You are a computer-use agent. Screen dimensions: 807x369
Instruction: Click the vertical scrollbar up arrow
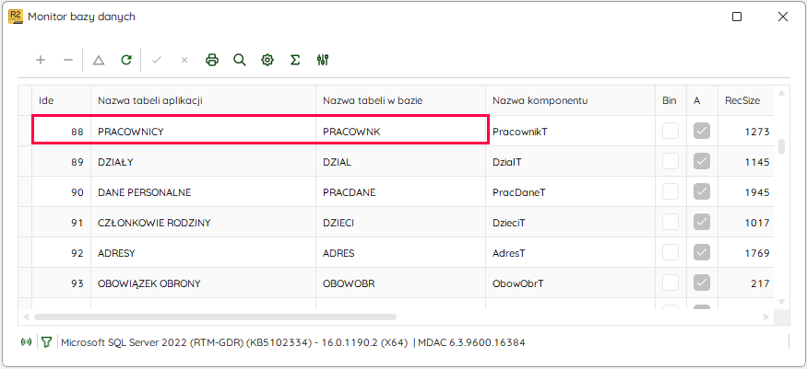[781, 94]
